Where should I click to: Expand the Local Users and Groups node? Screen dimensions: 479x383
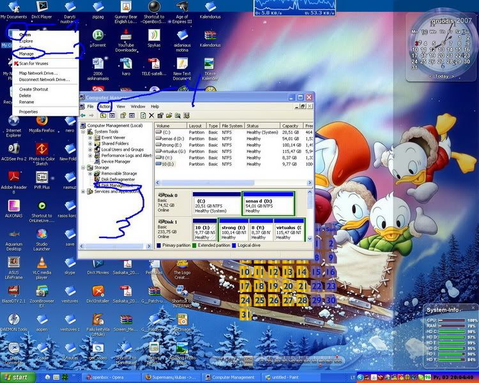tap(90, 149)
